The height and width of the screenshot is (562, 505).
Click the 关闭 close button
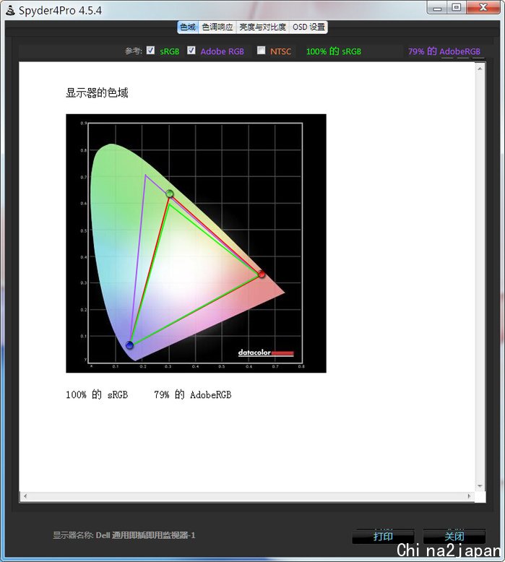[454, 537]
